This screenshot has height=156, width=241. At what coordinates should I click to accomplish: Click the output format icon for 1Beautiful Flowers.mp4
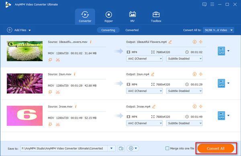point(221,51)
